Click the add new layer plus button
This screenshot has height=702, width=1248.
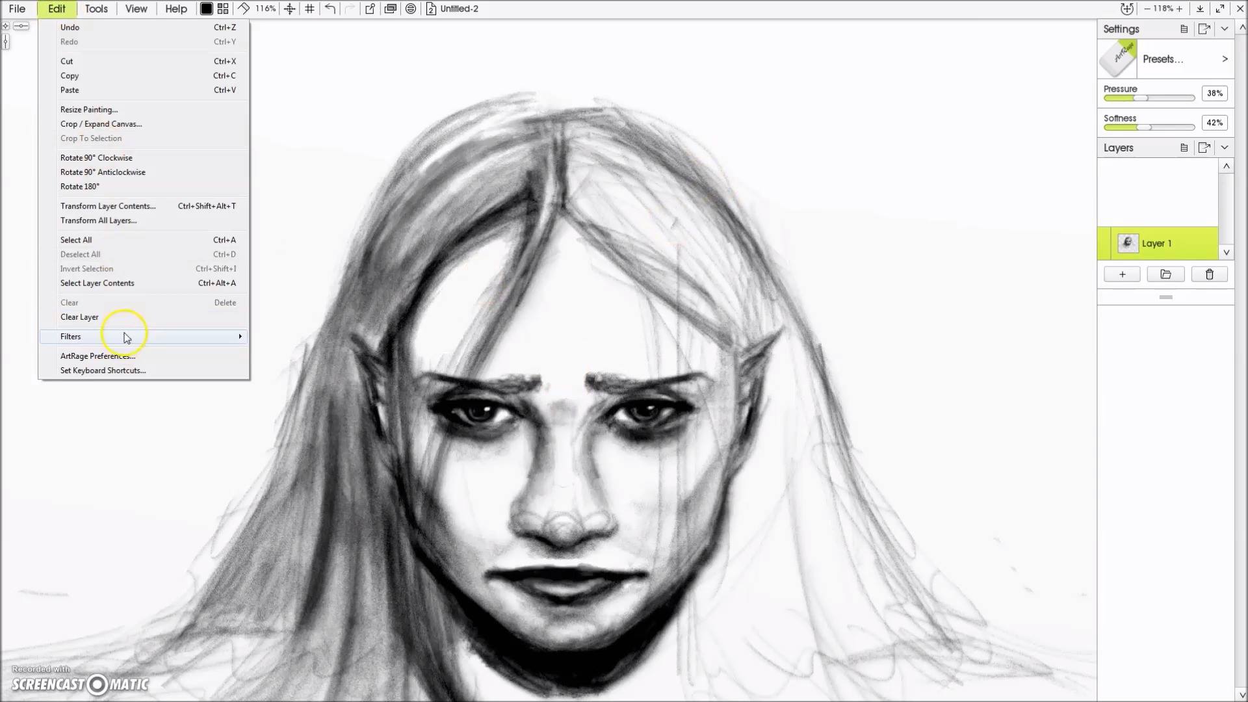point(1122,274)
